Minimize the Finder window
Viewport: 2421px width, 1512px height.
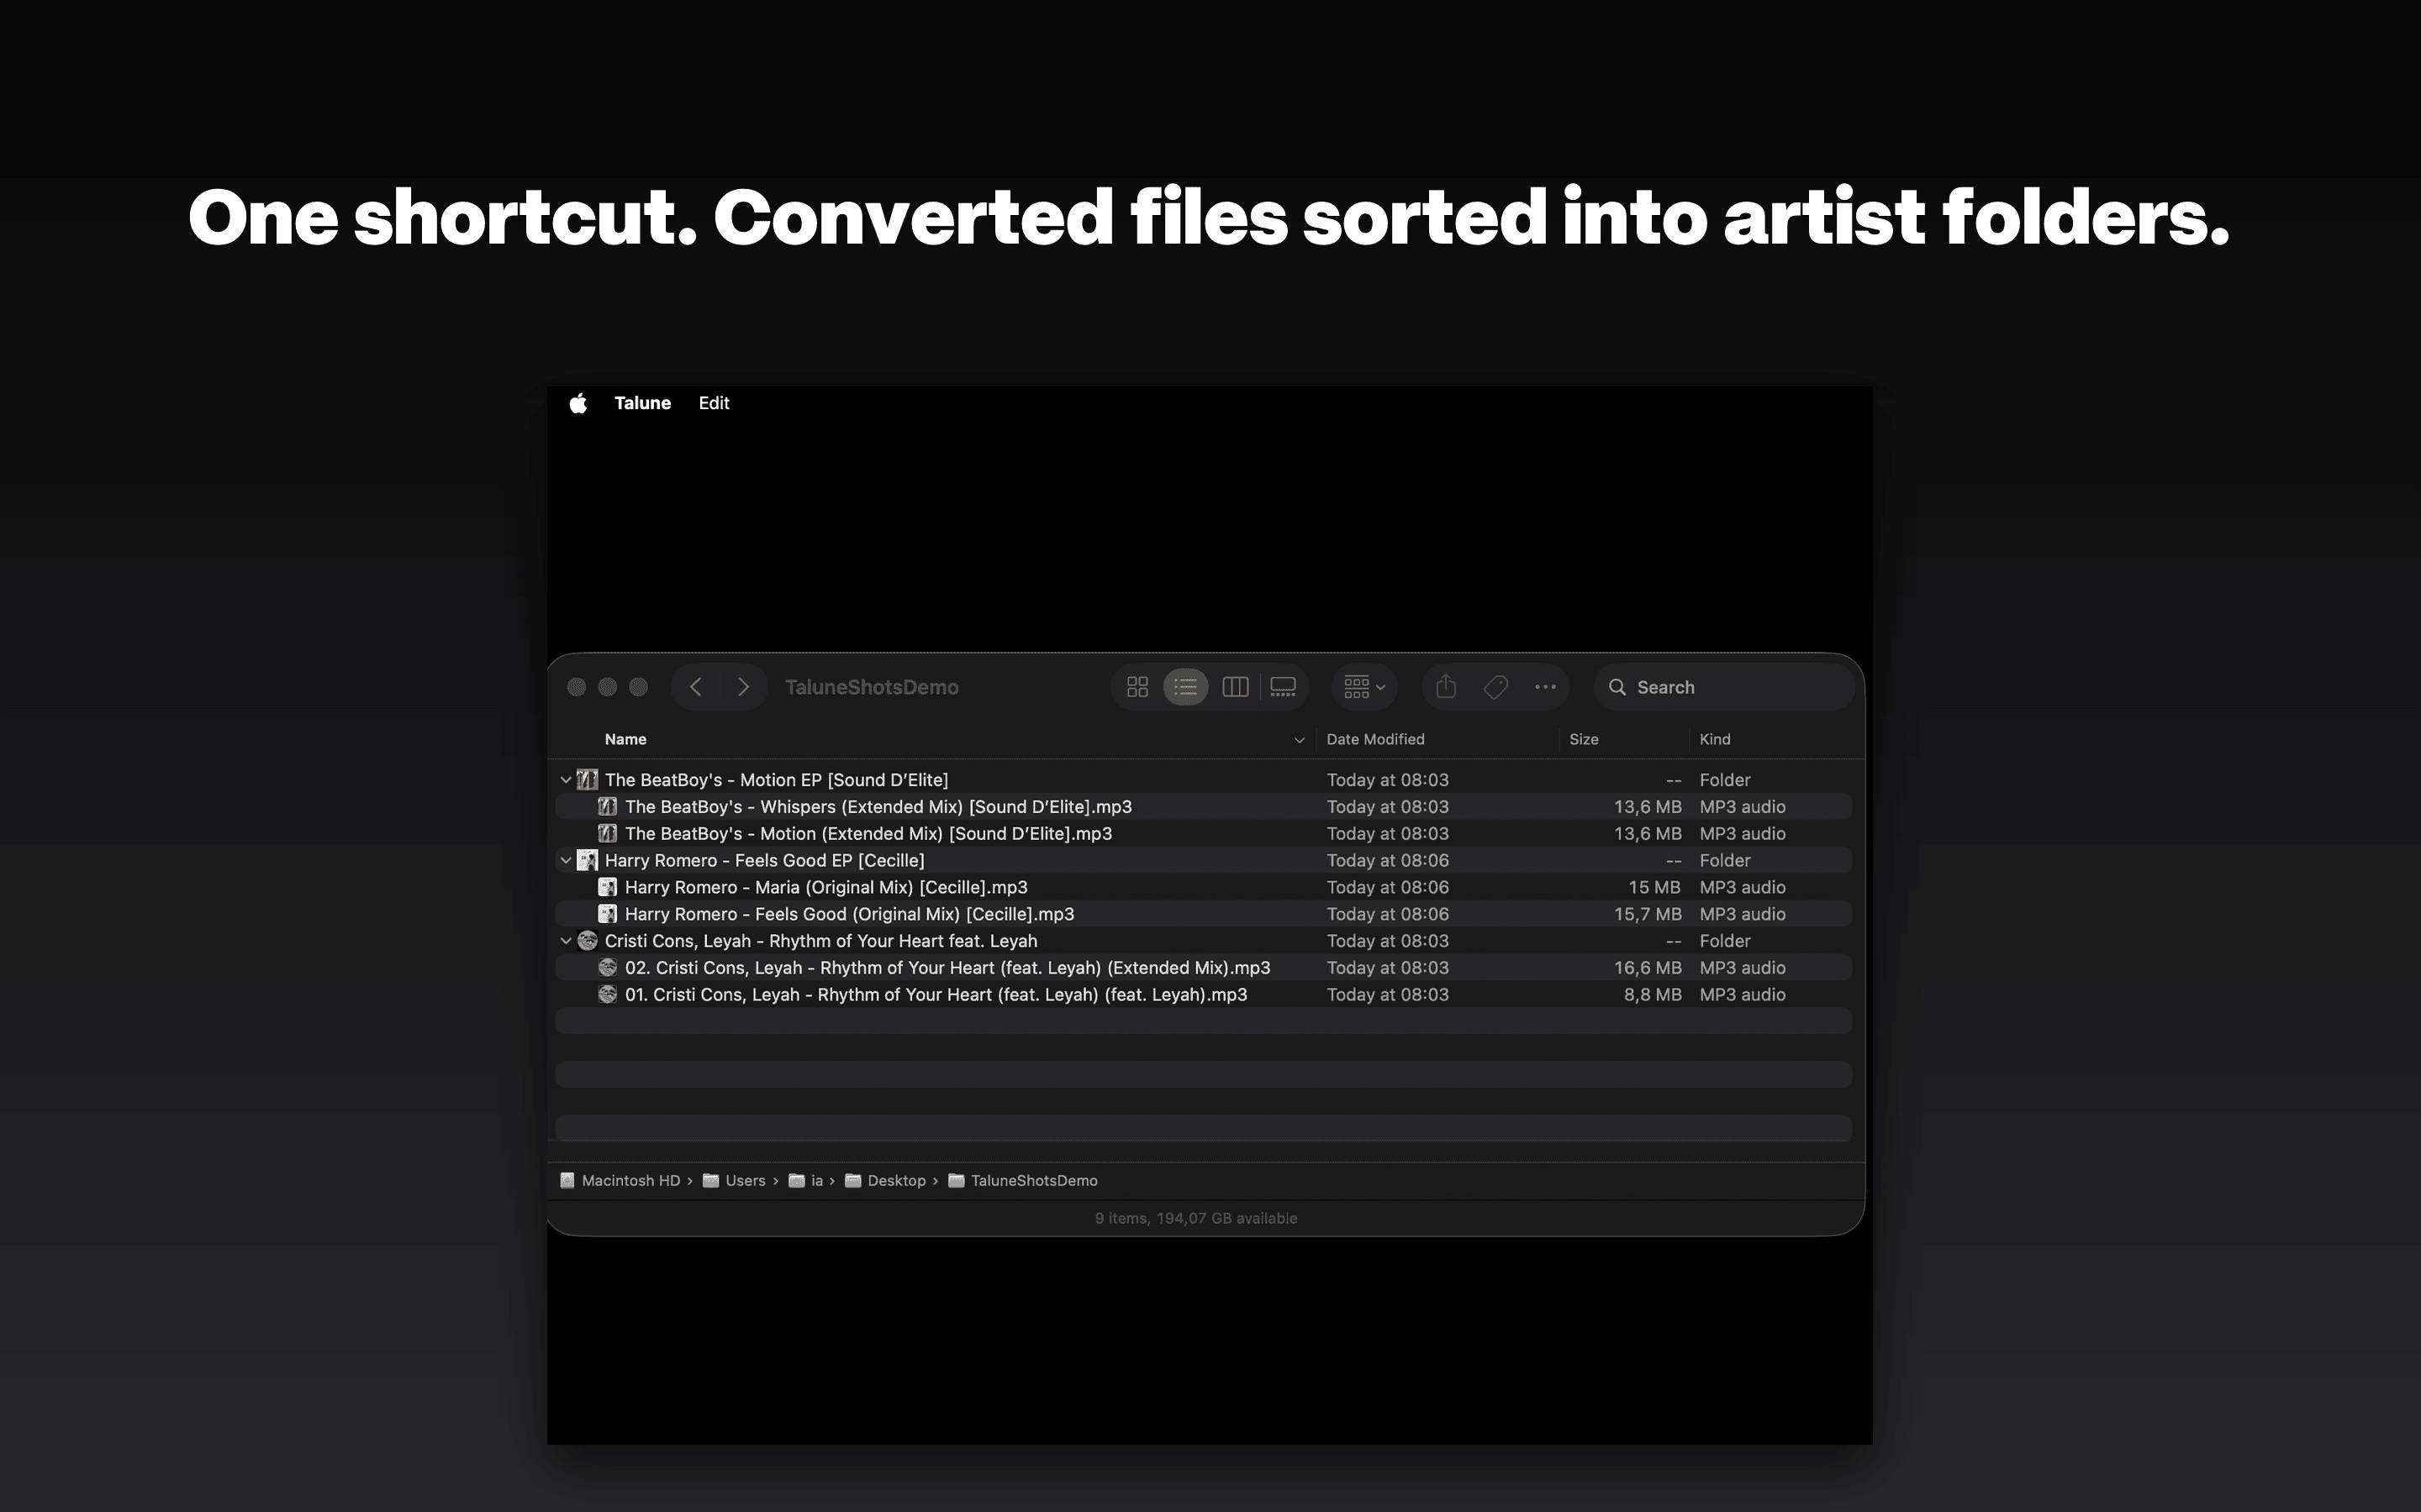pyautogui.click(x=607, y=687)
